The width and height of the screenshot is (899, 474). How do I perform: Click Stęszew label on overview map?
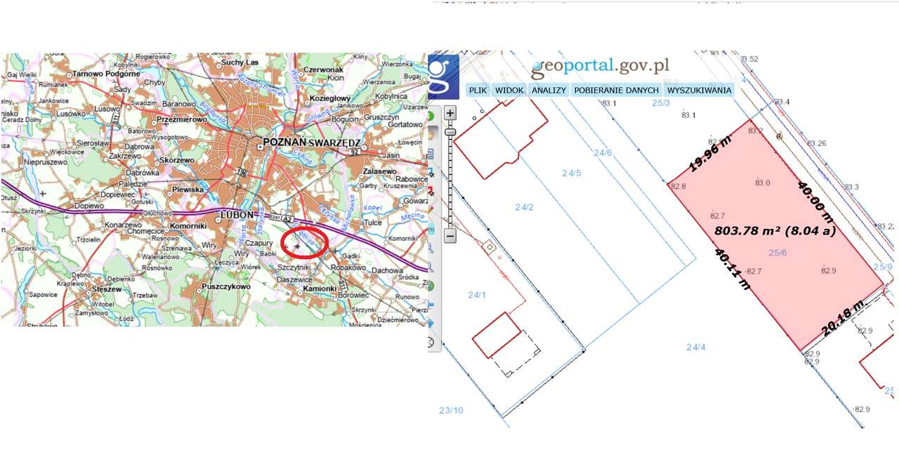pos(107,288)
